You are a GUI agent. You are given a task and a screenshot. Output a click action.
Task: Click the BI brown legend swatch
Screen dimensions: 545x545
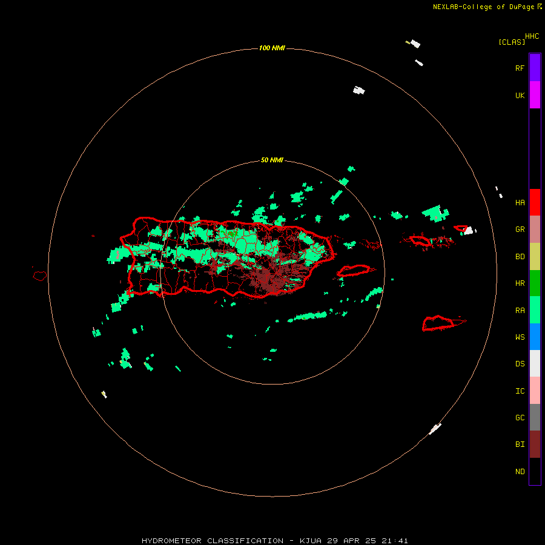(x=535, y=444)
